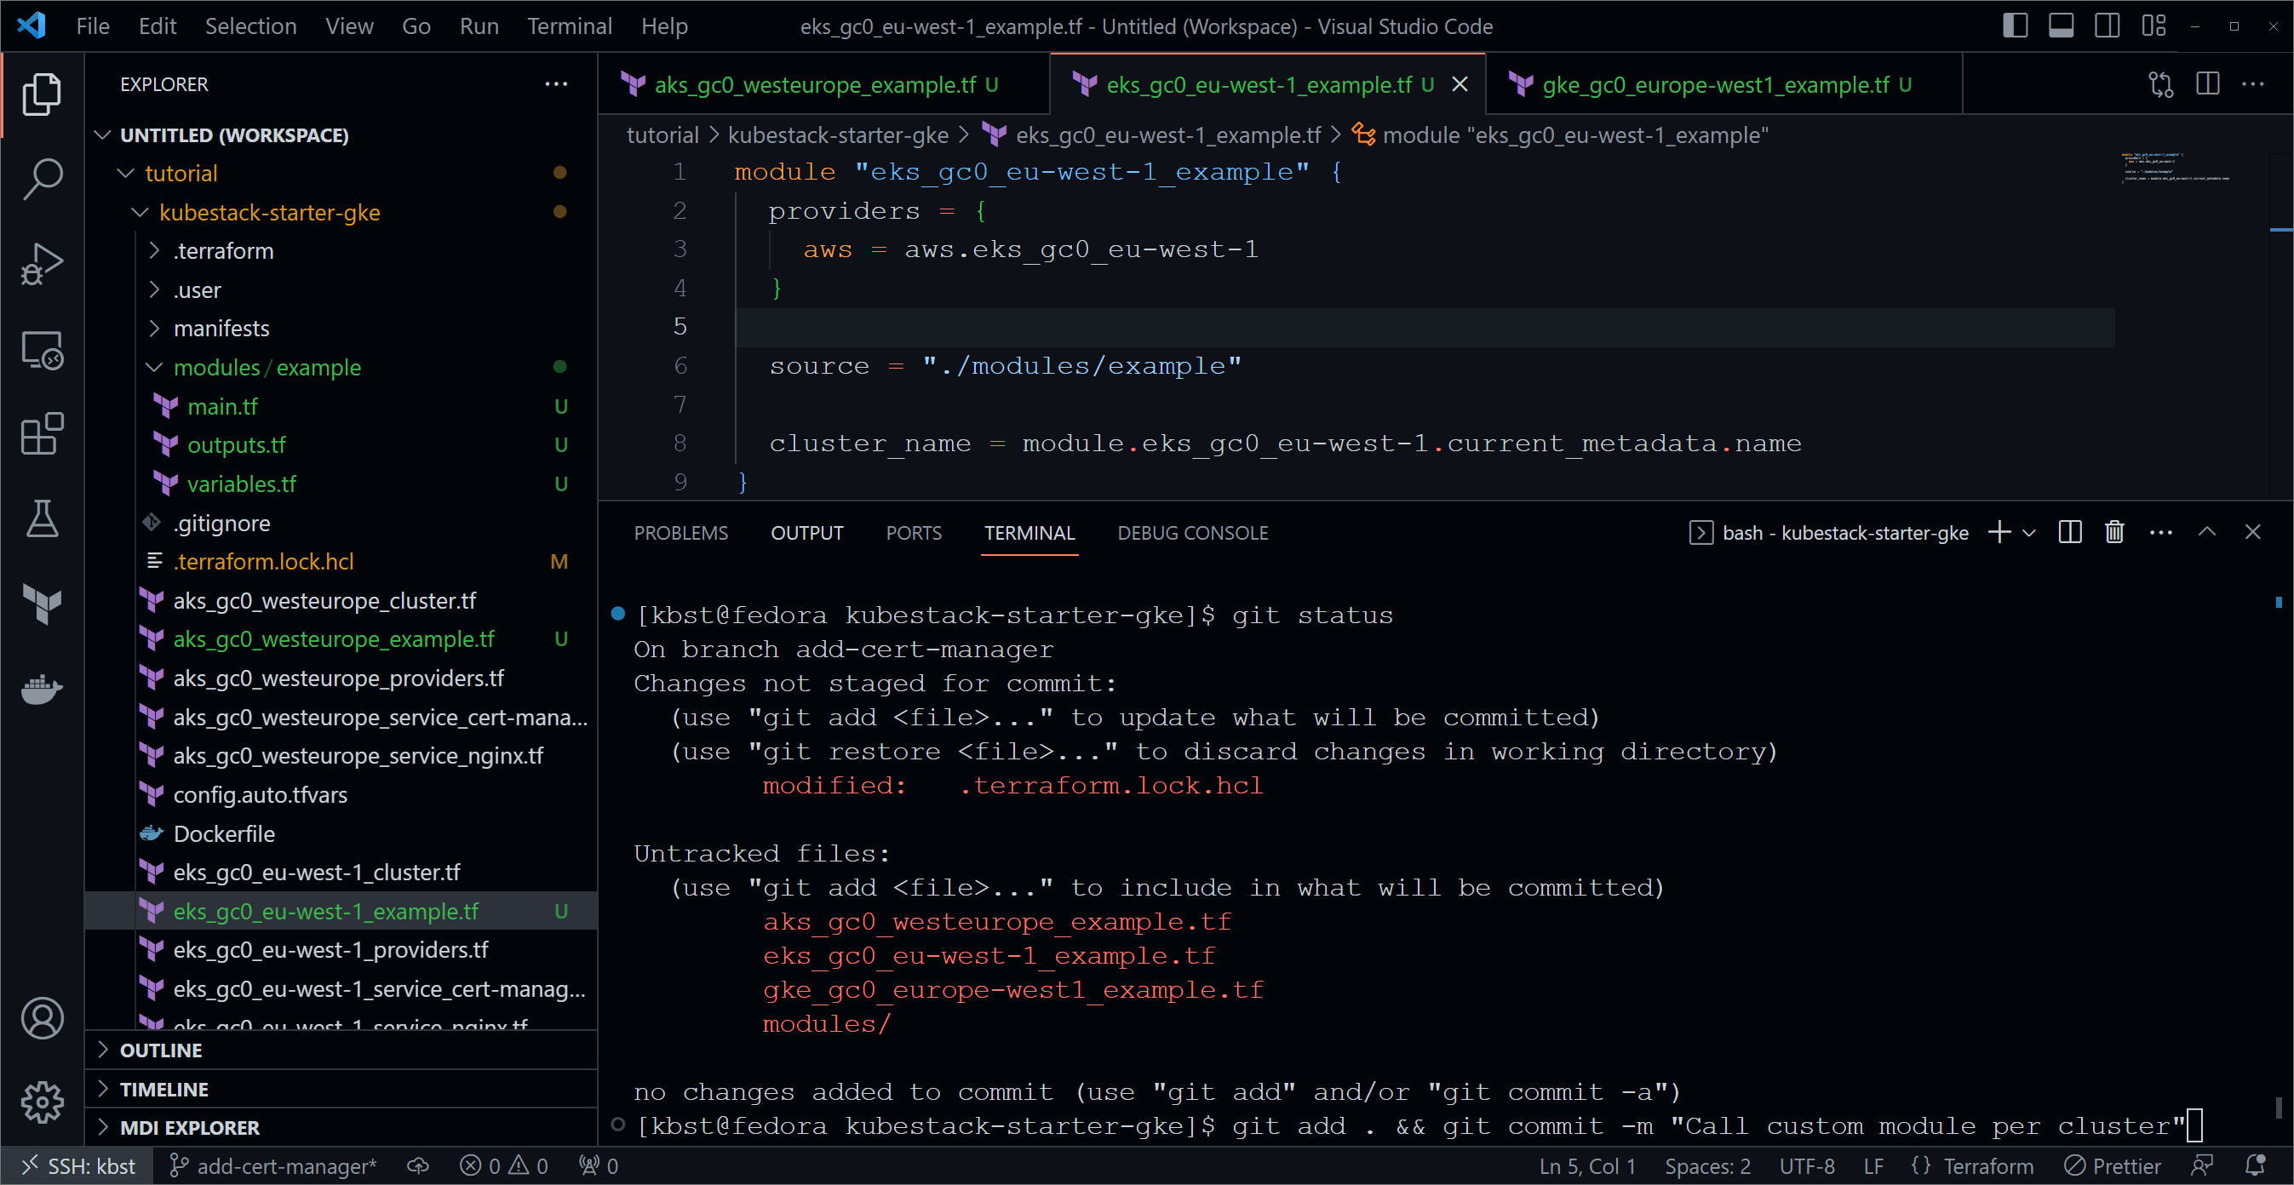Open the Terminal menu
The image size is (2294, 1185).
coord(569,26)
